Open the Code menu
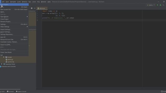 19,2
